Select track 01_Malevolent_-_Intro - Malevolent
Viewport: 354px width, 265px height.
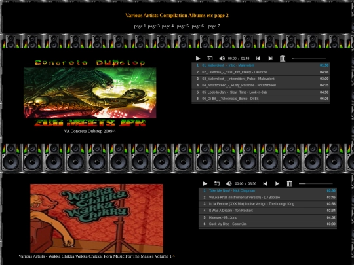(x=261, y=65)
